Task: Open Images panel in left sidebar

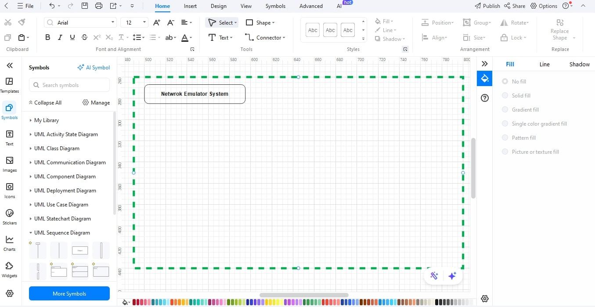Action: point(9,164)
